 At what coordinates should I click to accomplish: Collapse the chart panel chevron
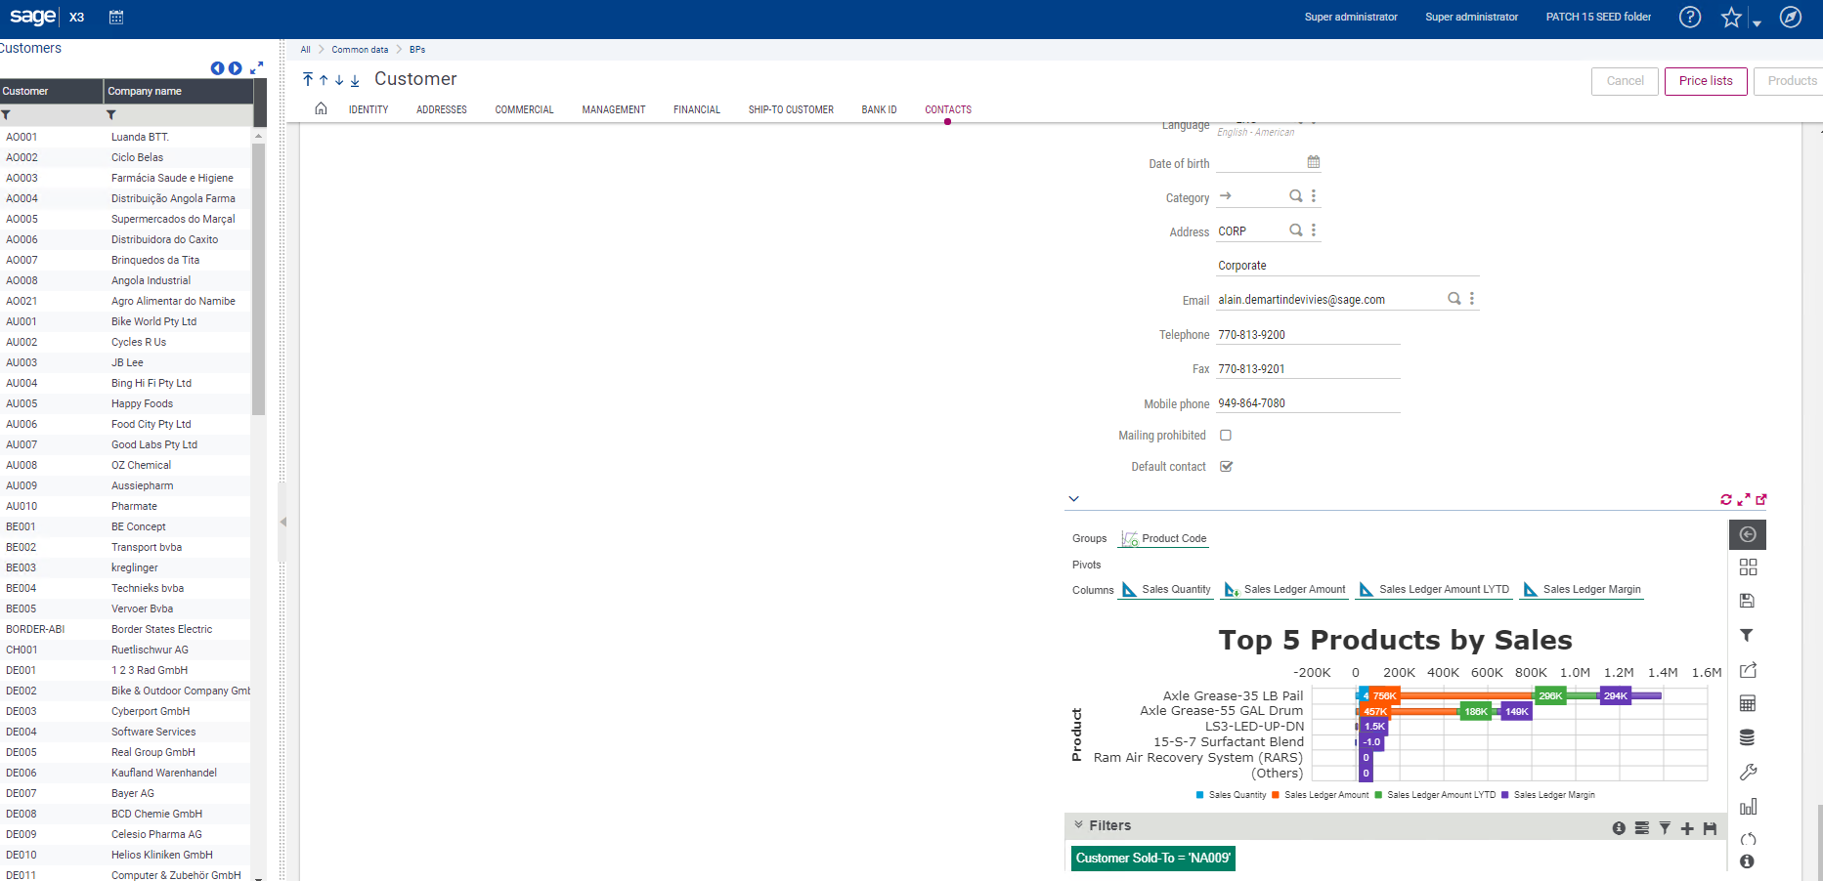1073,499
